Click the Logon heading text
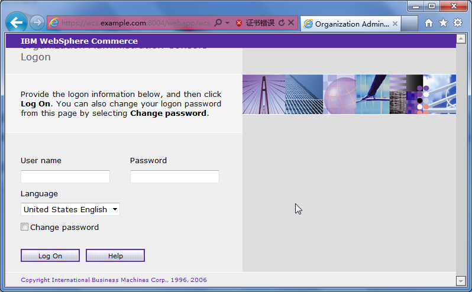Viewport: 472px width, 292px height. [x=35, y=57]
